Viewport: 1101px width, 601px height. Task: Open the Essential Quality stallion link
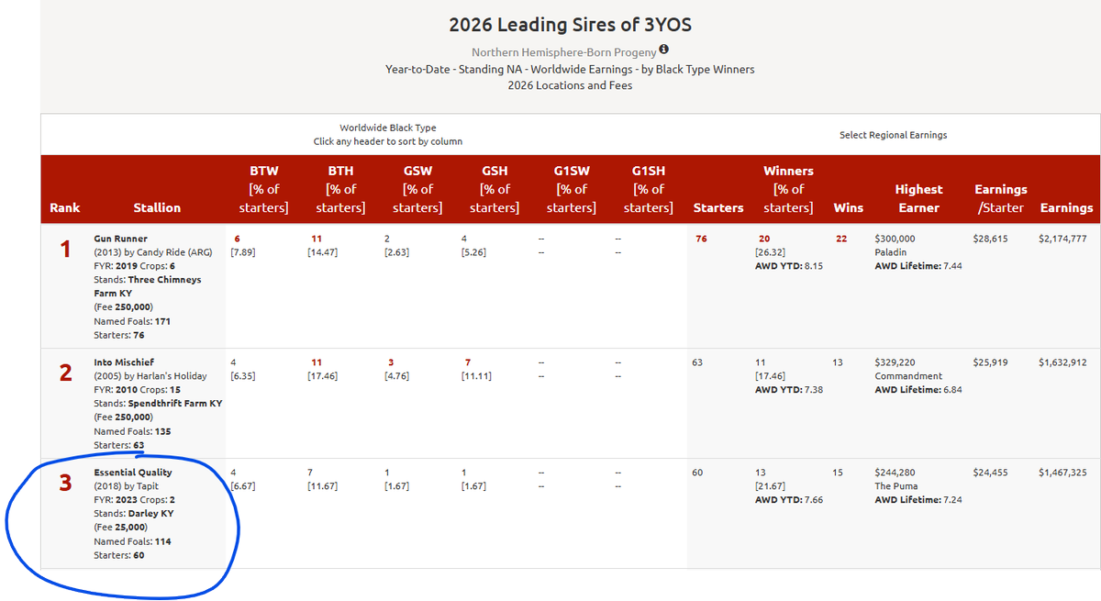coord(133,473)
